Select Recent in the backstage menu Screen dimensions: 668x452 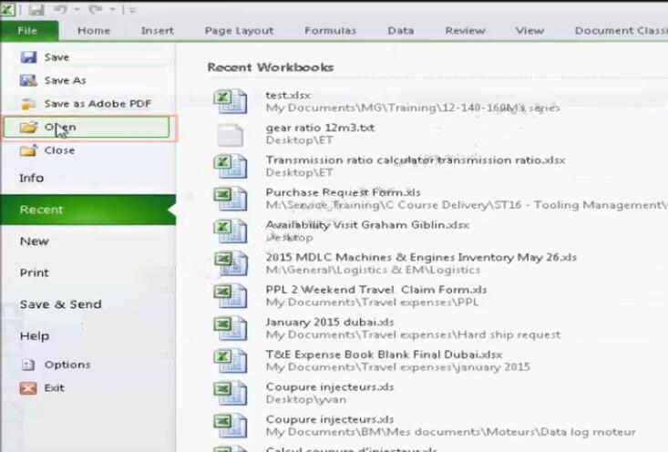(x=88, y=210)
